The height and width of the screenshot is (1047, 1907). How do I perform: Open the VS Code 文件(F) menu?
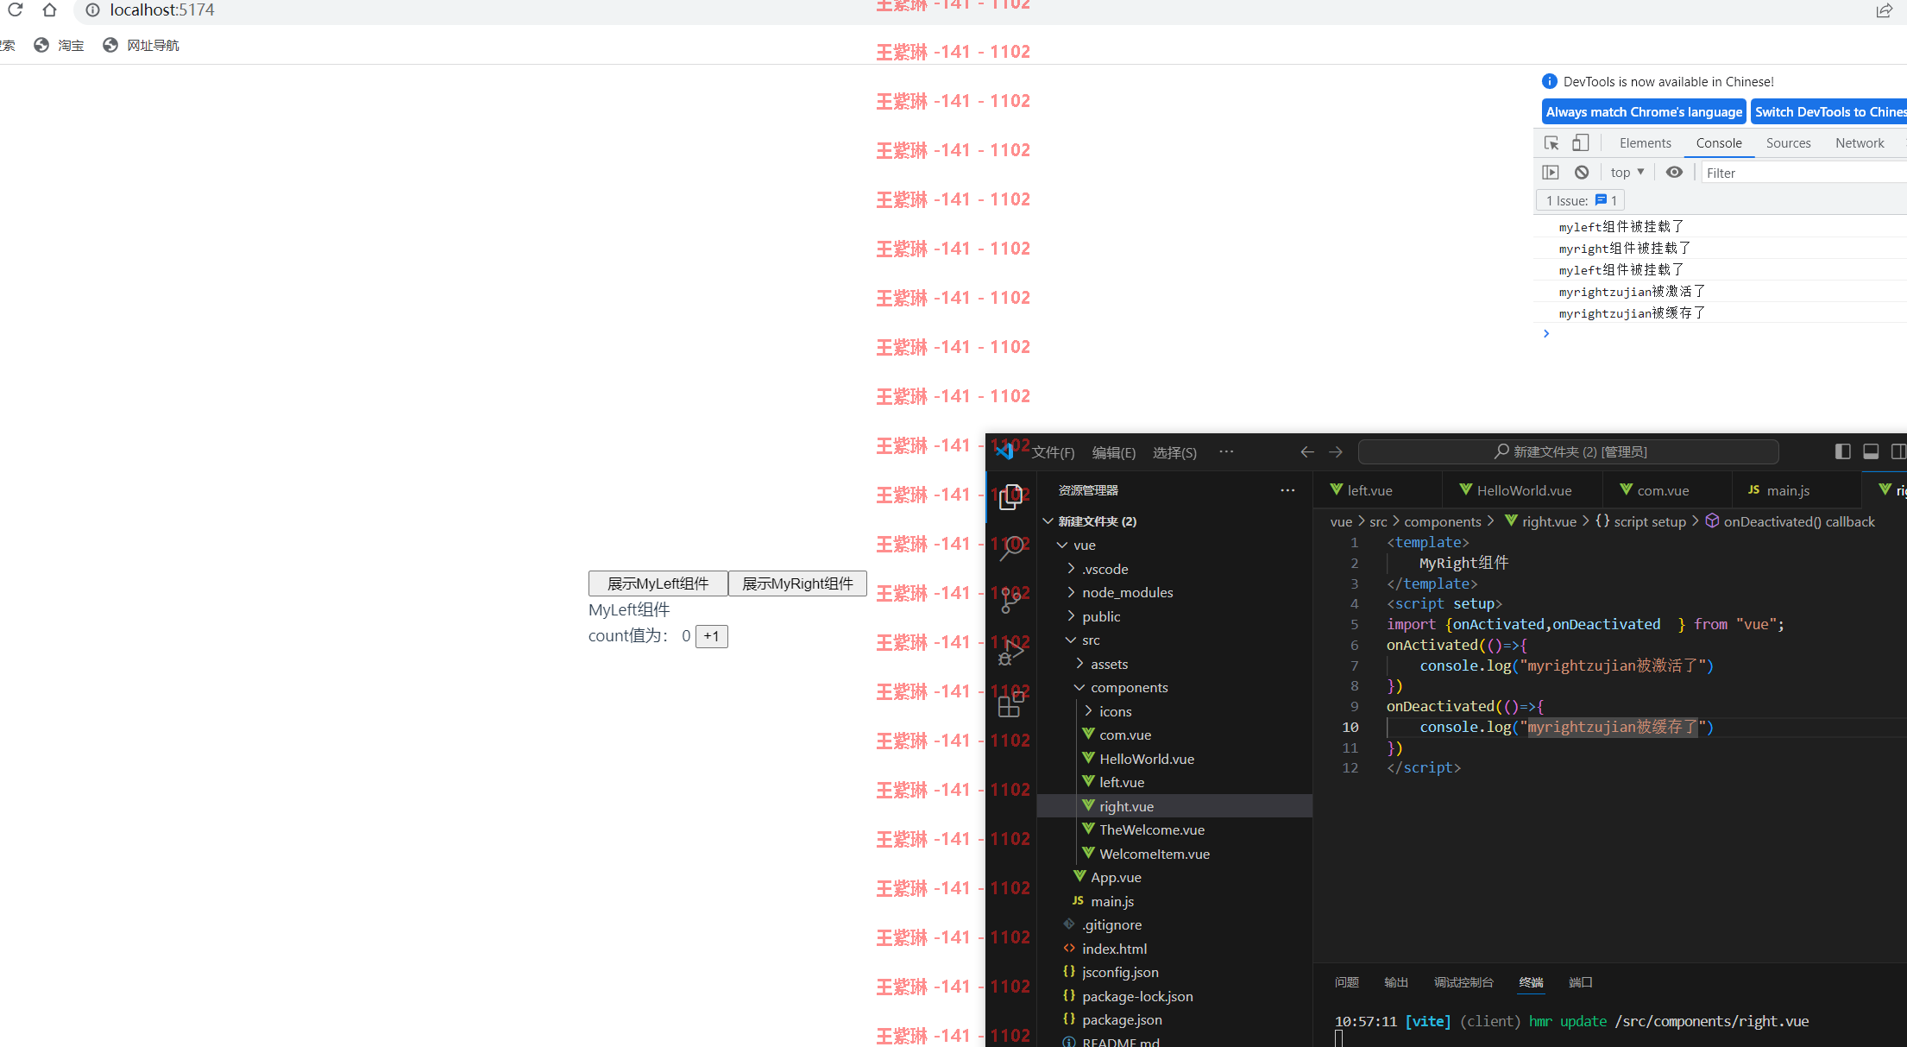pyautogui.click(x=1053, y=452)
